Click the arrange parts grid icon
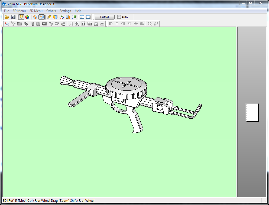Viewport: 269px width, 205px height. tap(77, 24)
